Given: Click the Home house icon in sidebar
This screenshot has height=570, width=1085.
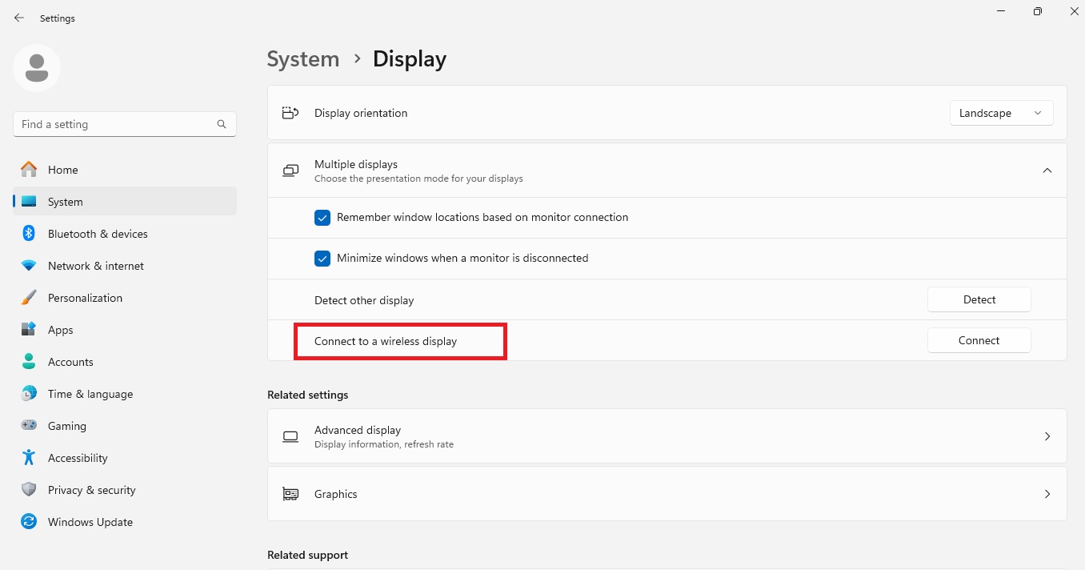Looking at the screenshot, I should click(29, 170).
